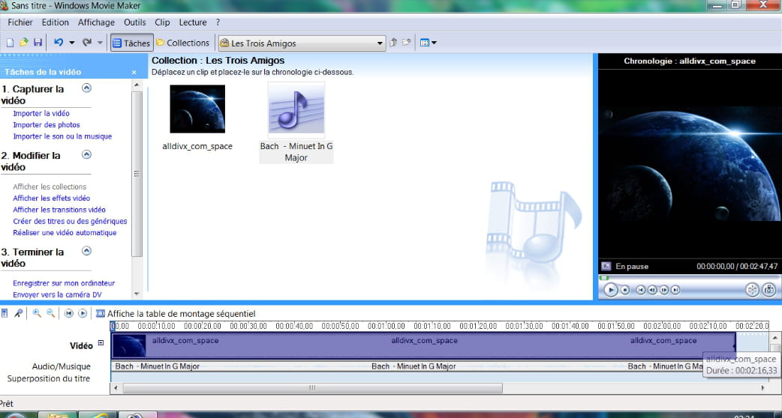Undo the last action with the blue arrow

(x=59, y=43)
